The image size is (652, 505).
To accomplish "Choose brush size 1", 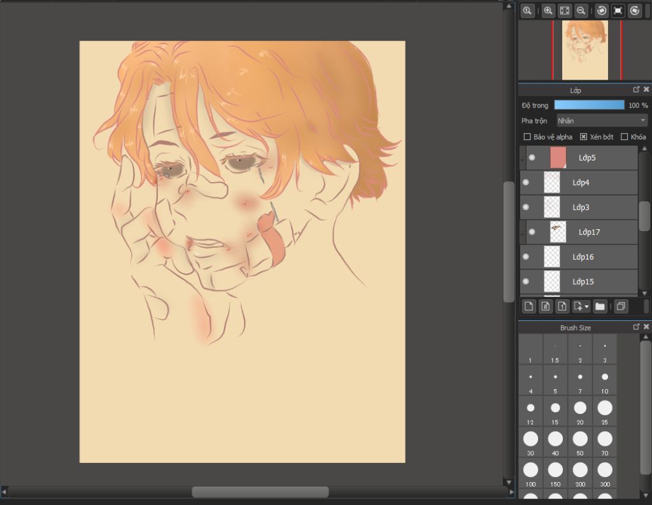I will click(530, 350).
